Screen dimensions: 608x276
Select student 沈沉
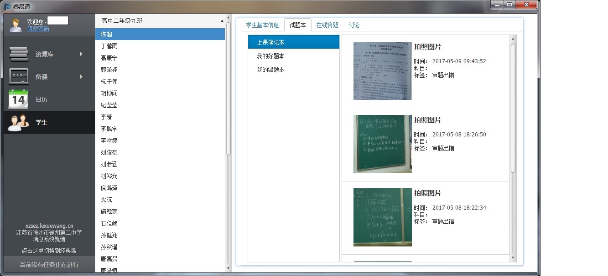(160, 200)
